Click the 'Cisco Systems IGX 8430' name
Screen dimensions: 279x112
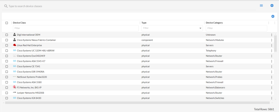(29, 98)
